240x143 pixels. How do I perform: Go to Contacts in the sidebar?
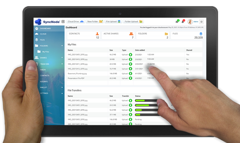pyautogui.click(x=45, y=75)
